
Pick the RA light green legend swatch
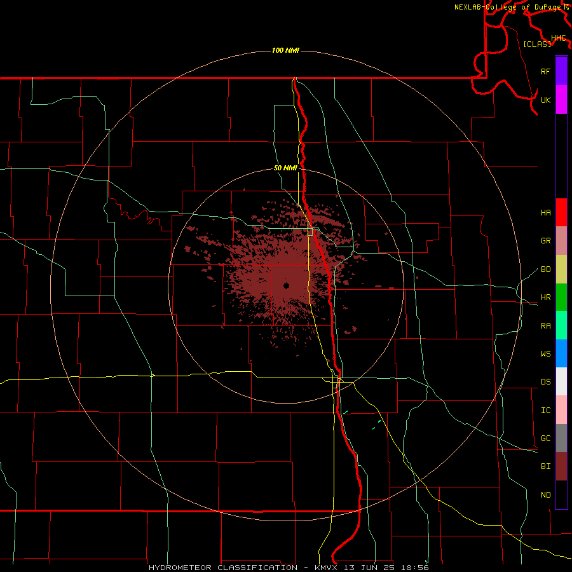pyautogui.click(x=561, y=325)
